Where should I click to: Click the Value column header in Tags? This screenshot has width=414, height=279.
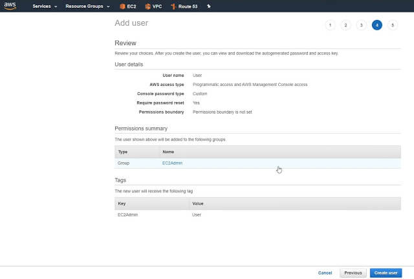click(198, 203)
